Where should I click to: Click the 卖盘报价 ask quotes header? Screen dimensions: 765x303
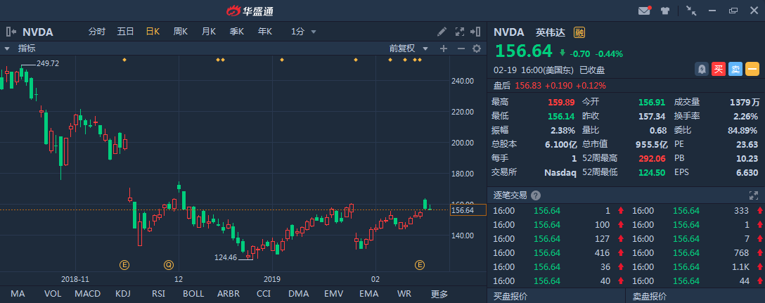(650, 296)
